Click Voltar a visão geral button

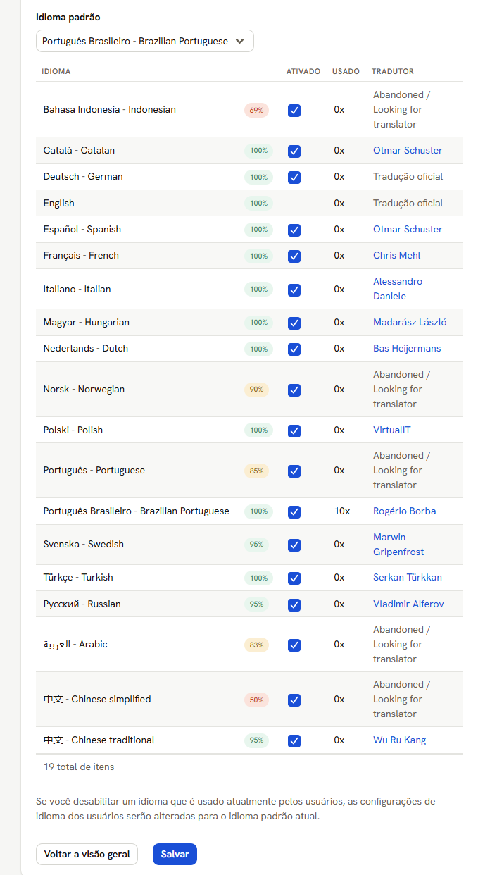pos(87,854)
